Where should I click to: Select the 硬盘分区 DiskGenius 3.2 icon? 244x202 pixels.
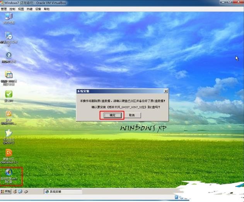(9, 156)
